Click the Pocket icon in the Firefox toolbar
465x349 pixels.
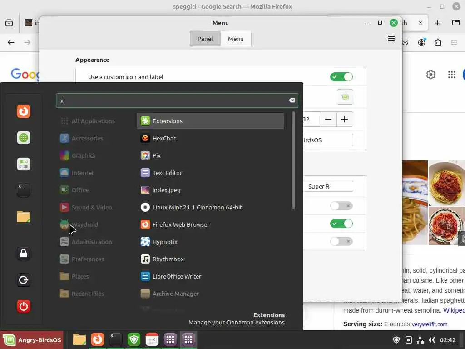tap(406, 42)
